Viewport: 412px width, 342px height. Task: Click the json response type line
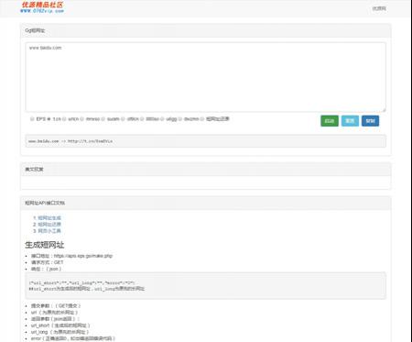pos(46,269)
